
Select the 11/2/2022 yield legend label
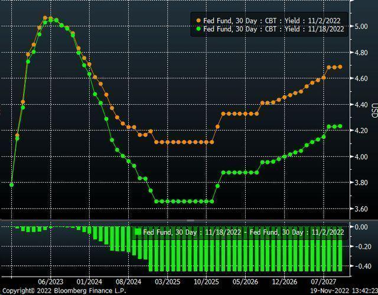[x=273, y=20]
